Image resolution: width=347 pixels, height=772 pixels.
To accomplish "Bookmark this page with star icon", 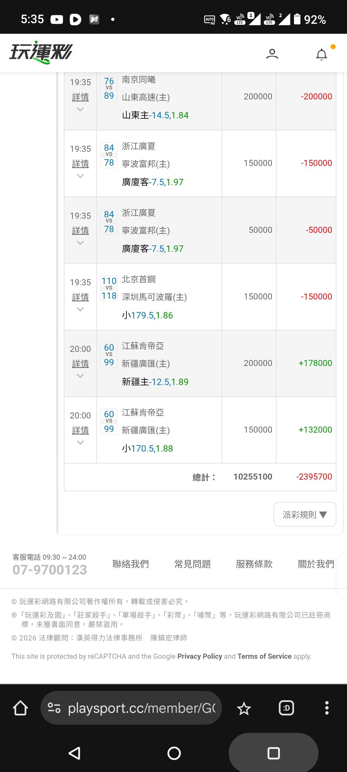I will tap(244, 708).
